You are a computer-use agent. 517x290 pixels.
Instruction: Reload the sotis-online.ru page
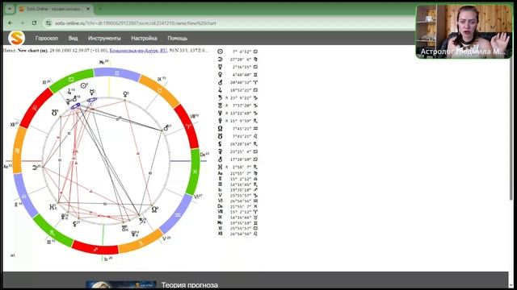[34, 23]
